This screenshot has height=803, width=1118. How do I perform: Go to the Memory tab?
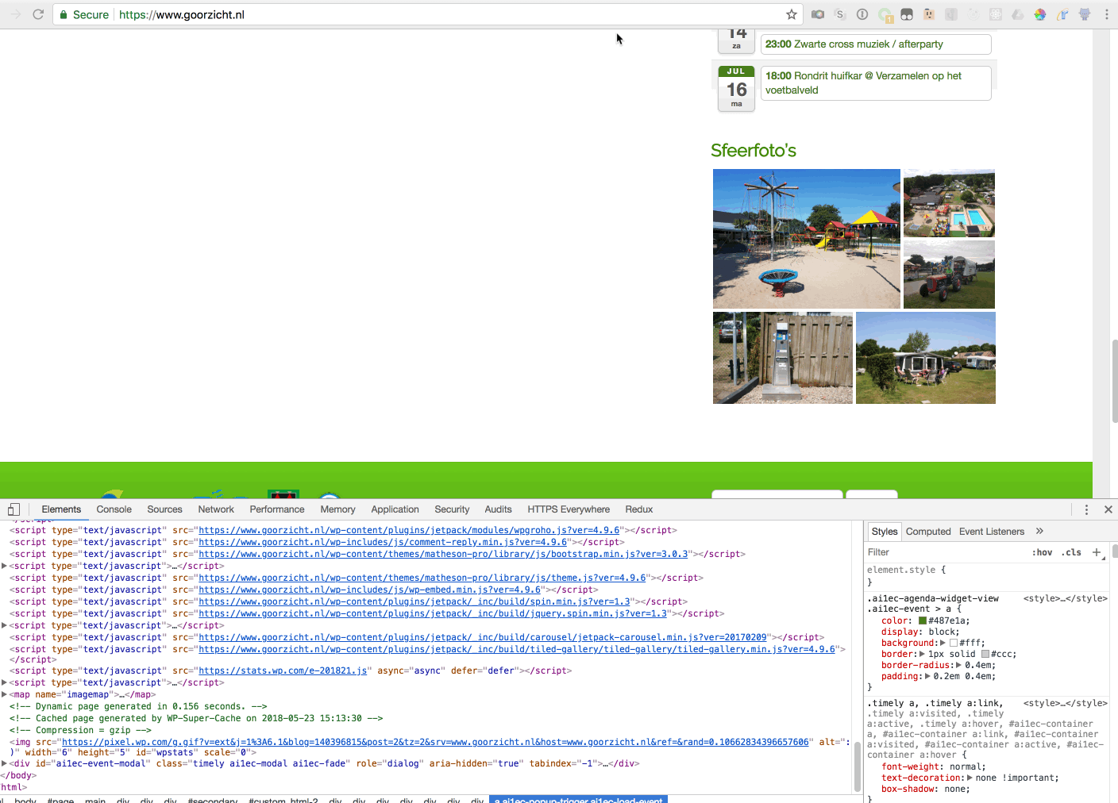click(x=337, y=509)
